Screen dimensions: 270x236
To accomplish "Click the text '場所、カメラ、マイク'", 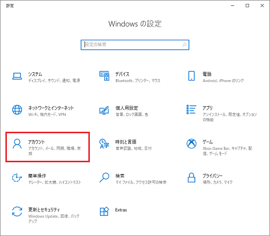I will [217, 182].
